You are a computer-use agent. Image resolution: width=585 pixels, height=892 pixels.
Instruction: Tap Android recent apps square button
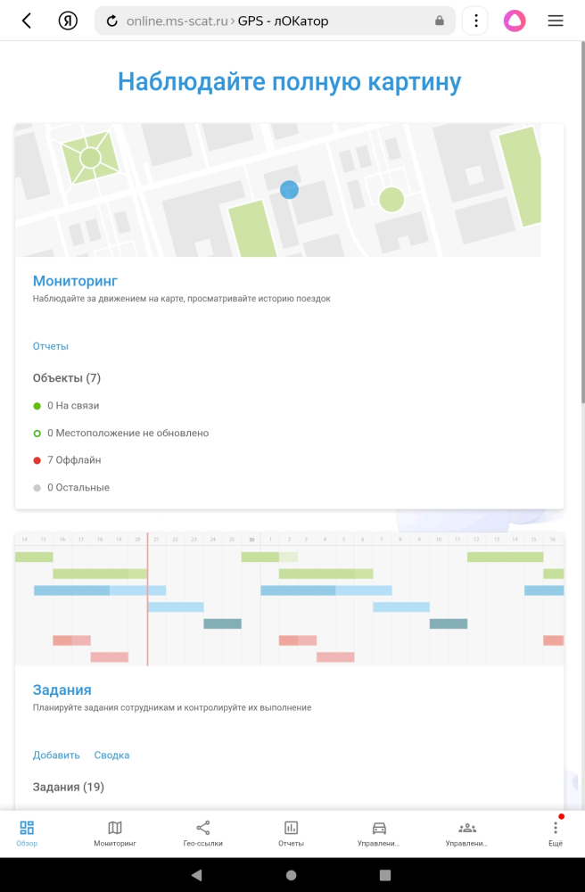(x=385, y=875)
